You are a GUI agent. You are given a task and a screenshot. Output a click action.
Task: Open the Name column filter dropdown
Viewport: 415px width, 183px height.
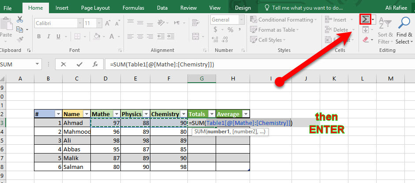tap(86, 114)
